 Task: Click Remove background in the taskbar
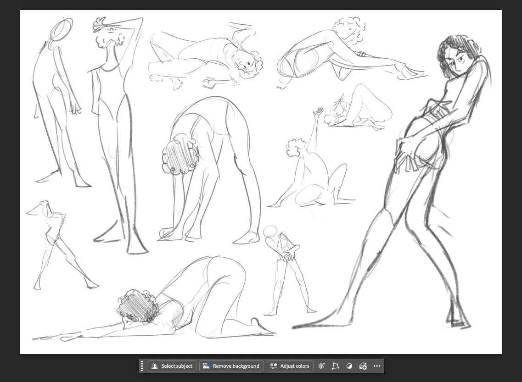[x=231, y=366]
